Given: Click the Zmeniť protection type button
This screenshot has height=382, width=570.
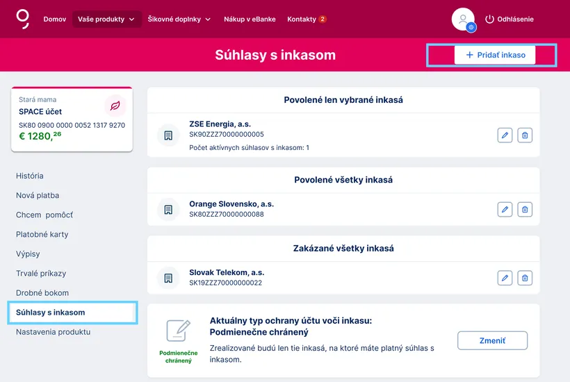Looking at the screenshot, I should pyautogui.click(x=492, y=340).
